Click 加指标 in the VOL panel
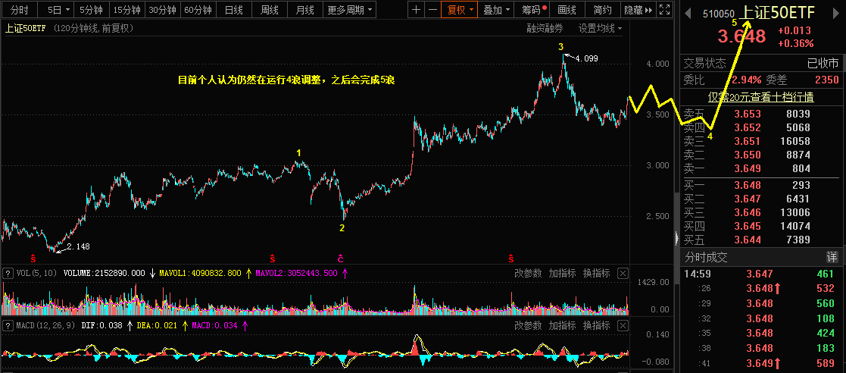This screenshot has width=846, height=373. pyautogui.click(x=562, y=273)
